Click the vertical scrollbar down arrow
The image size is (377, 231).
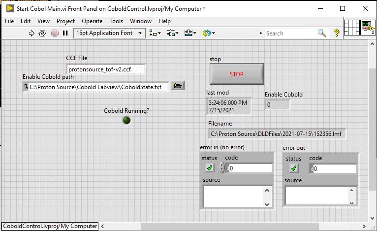click(x=372, y=218)
